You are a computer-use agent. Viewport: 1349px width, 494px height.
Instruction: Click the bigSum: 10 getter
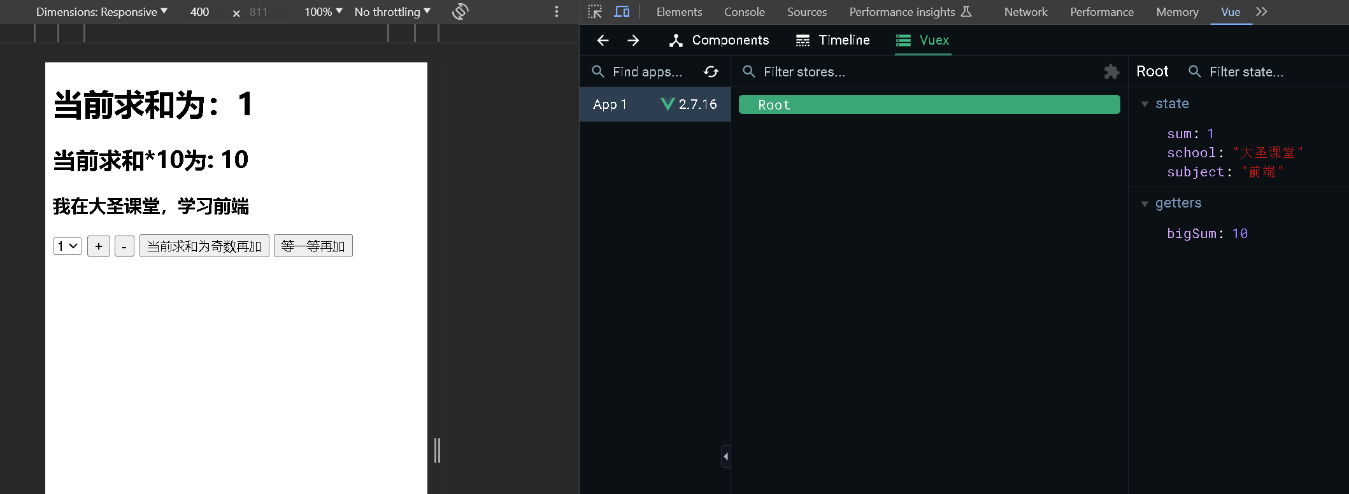1207,234
